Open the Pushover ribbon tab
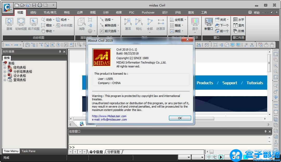The image size is (281, 162). point(148,12)
